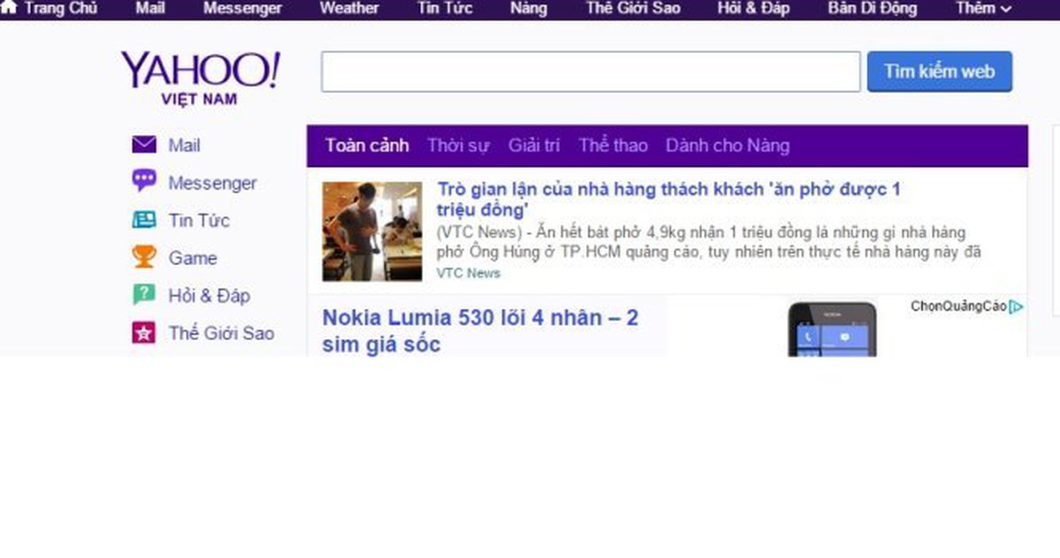Click inside the Yahoo search field

589,72
